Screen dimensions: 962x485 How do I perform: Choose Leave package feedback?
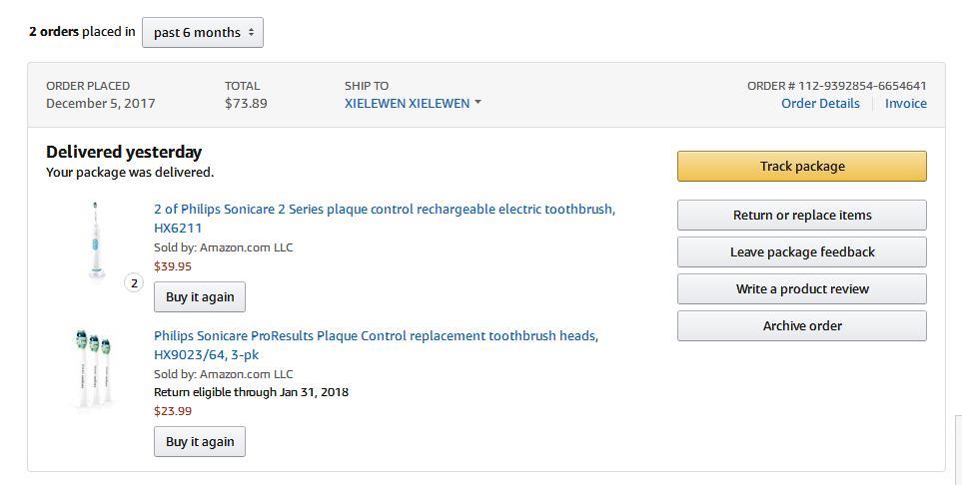tap(801, 251)
